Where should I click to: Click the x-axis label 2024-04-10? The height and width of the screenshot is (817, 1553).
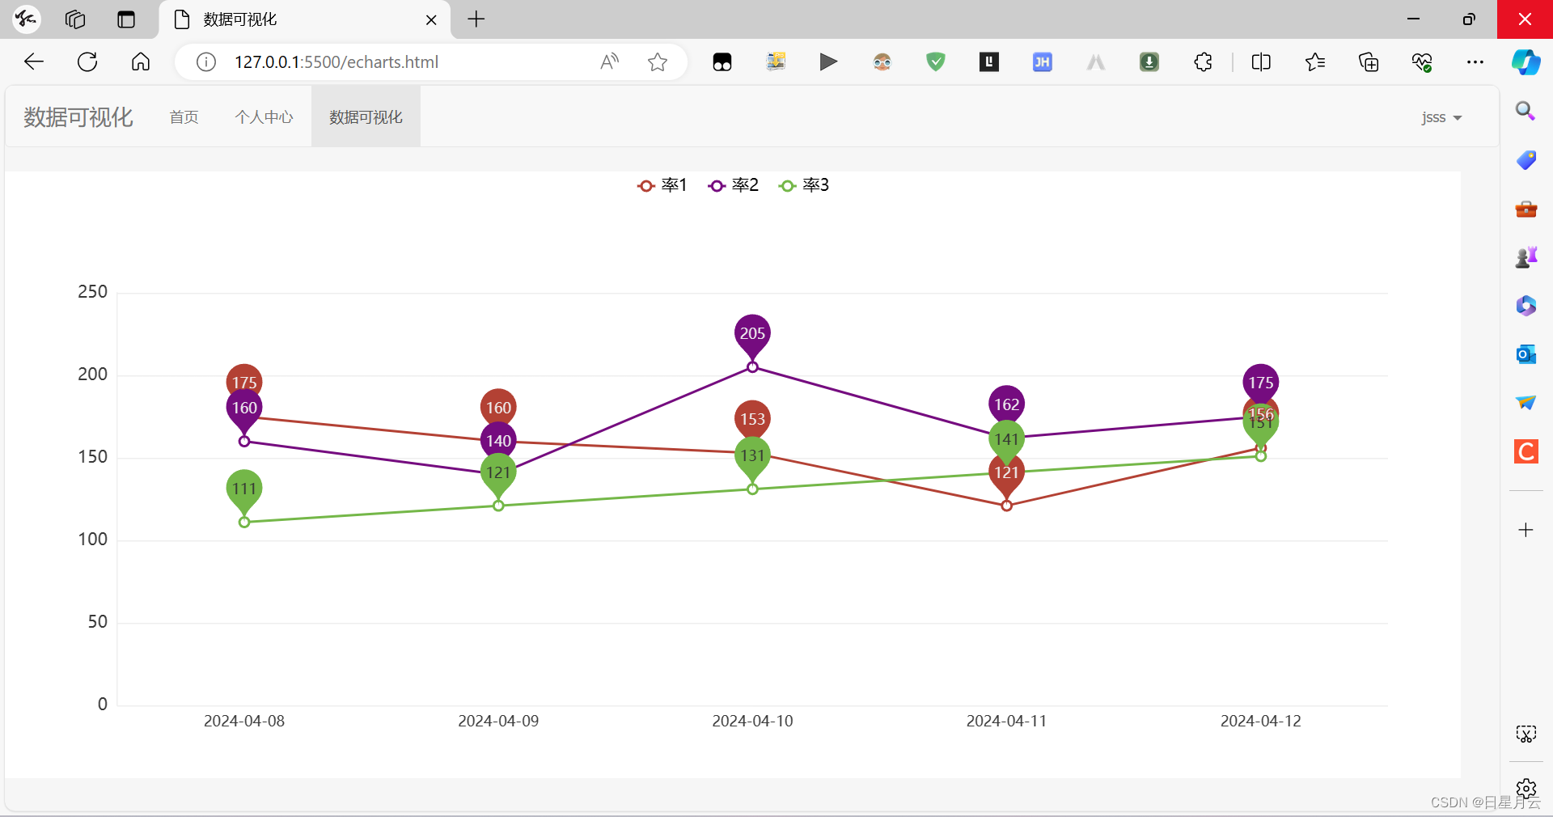752,721
